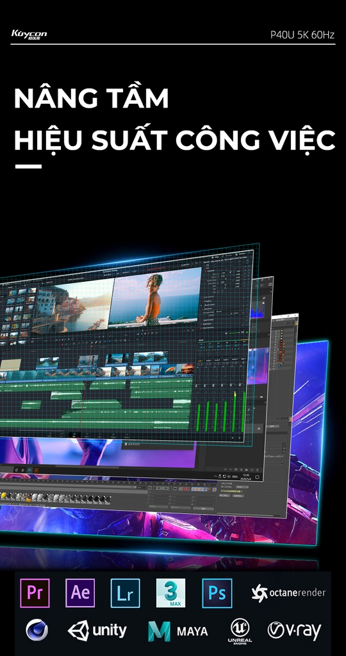
Task: Click the material spheres row in bottom window
Action: coord(55,498)
